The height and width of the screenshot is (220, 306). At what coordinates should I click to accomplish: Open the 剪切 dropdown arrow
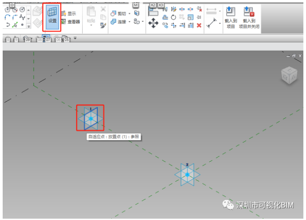[x=129, y=14]
